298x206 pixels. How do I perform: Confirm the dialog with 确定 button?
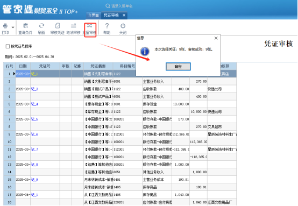(178, 67)
